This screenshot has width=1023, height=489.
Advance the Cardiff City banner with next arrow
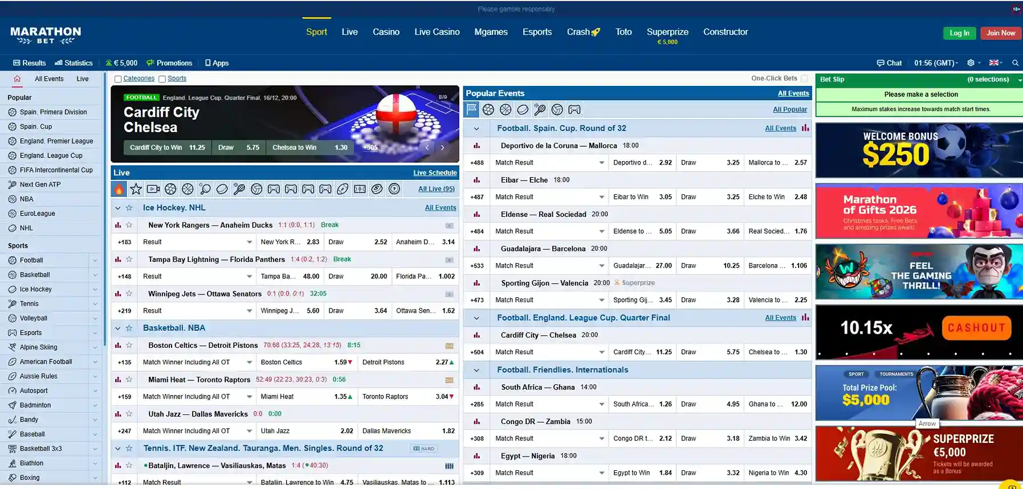coord(442,147)
